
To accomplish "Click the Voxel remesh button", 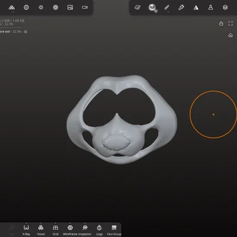I will (x=41, y=230).
